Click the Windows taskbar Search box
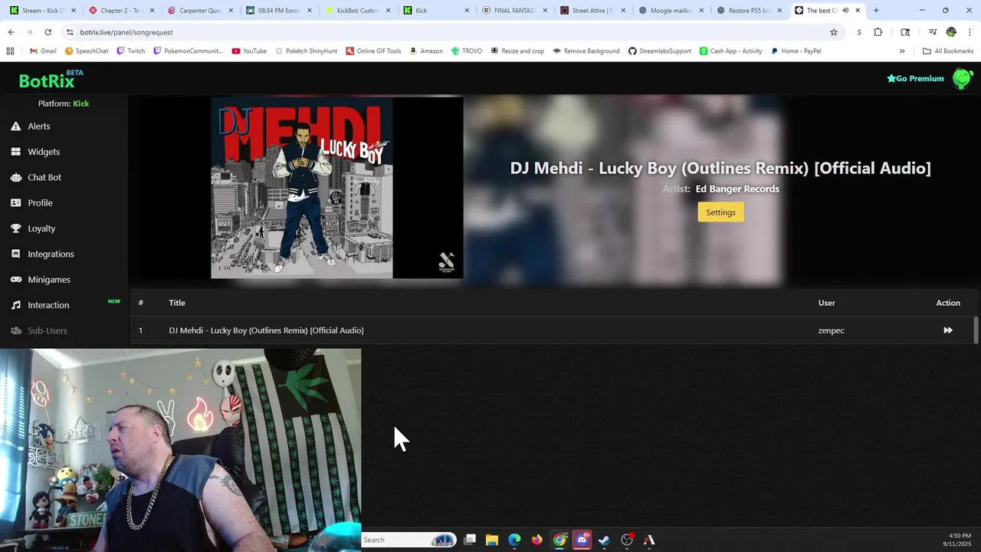The width and height of the screenshot is (981, 552). (x=408, y=540)
